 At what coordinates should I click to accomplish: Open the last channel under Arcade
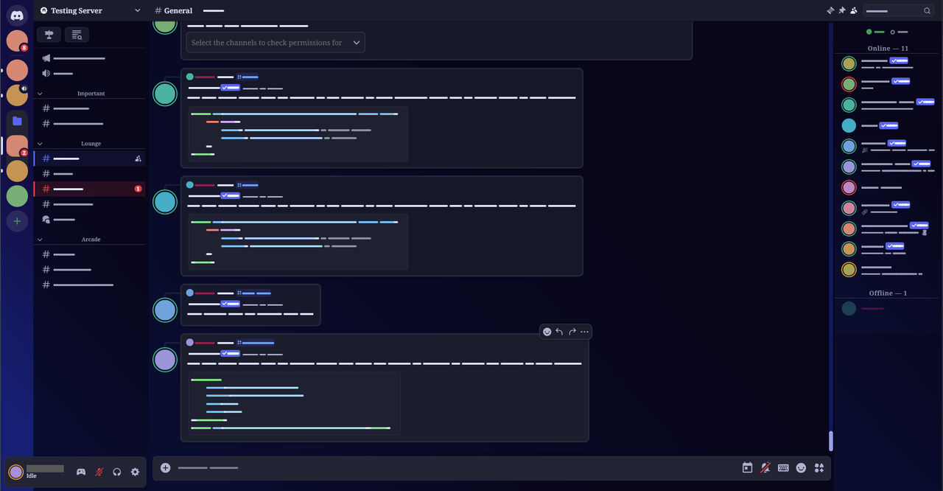tap(90, 285)
